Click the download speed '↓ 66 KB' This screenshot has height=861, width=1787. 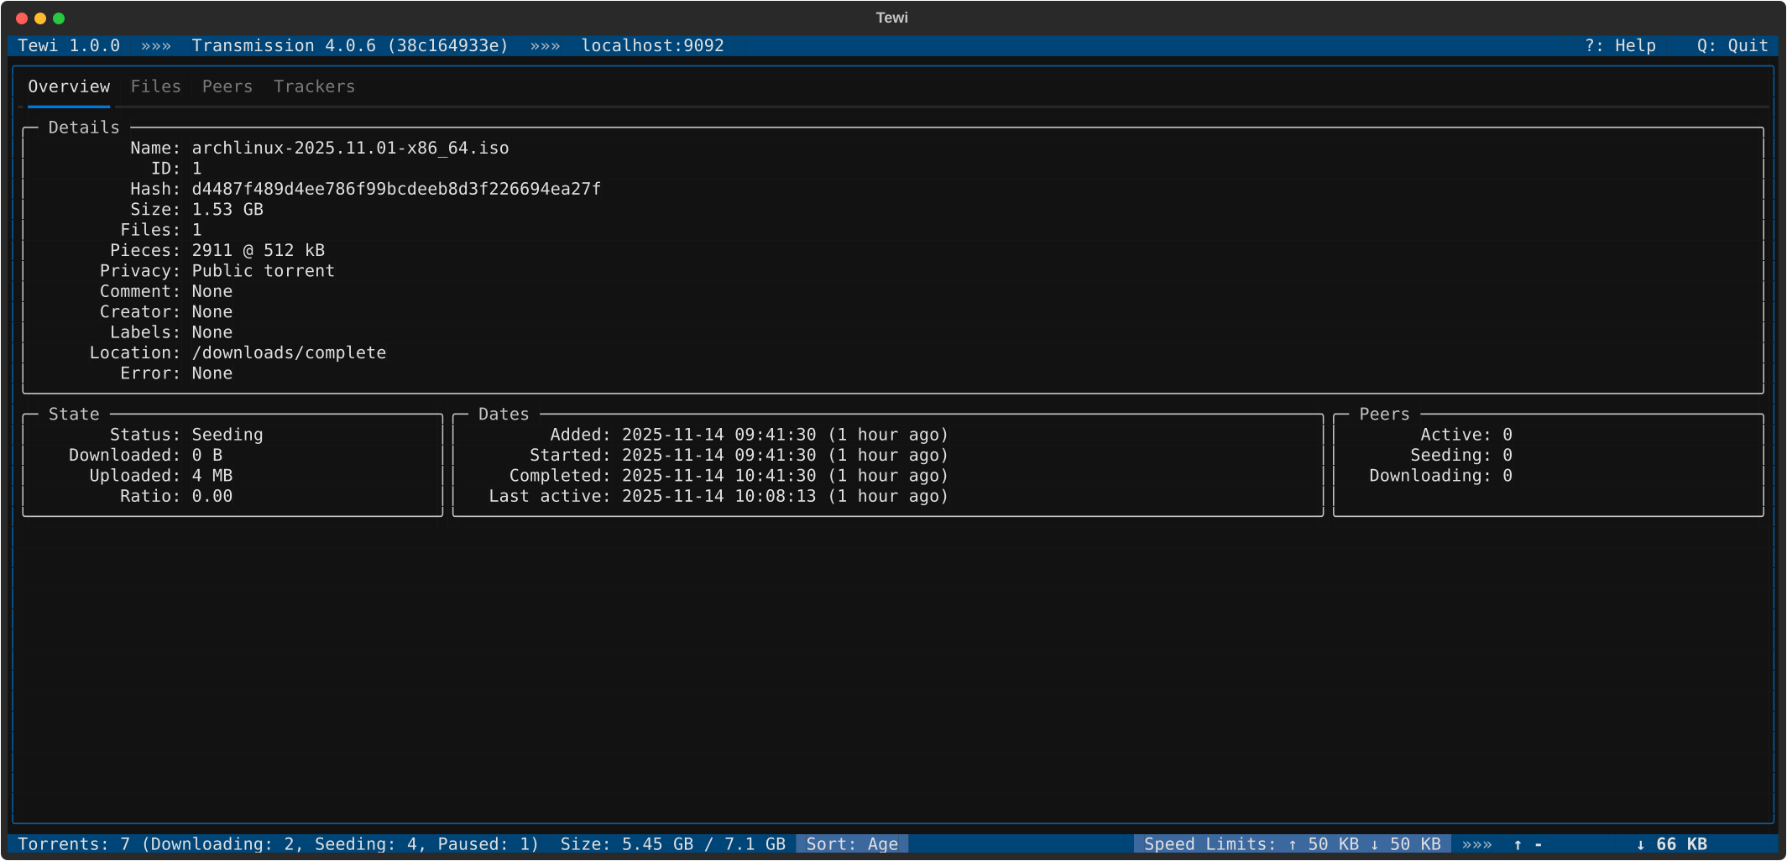coord(1672,844)
